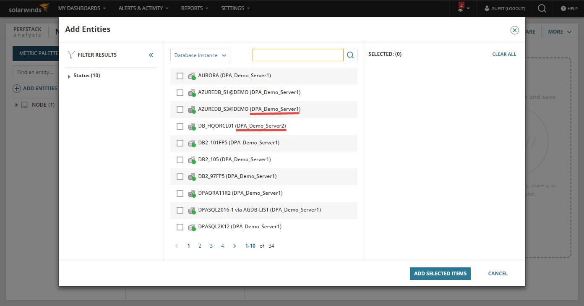
Task: Click CANCEL button
Action: [498, 274]
